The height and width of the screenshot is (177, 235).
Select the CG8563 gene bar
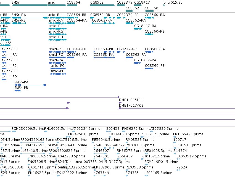103,5
